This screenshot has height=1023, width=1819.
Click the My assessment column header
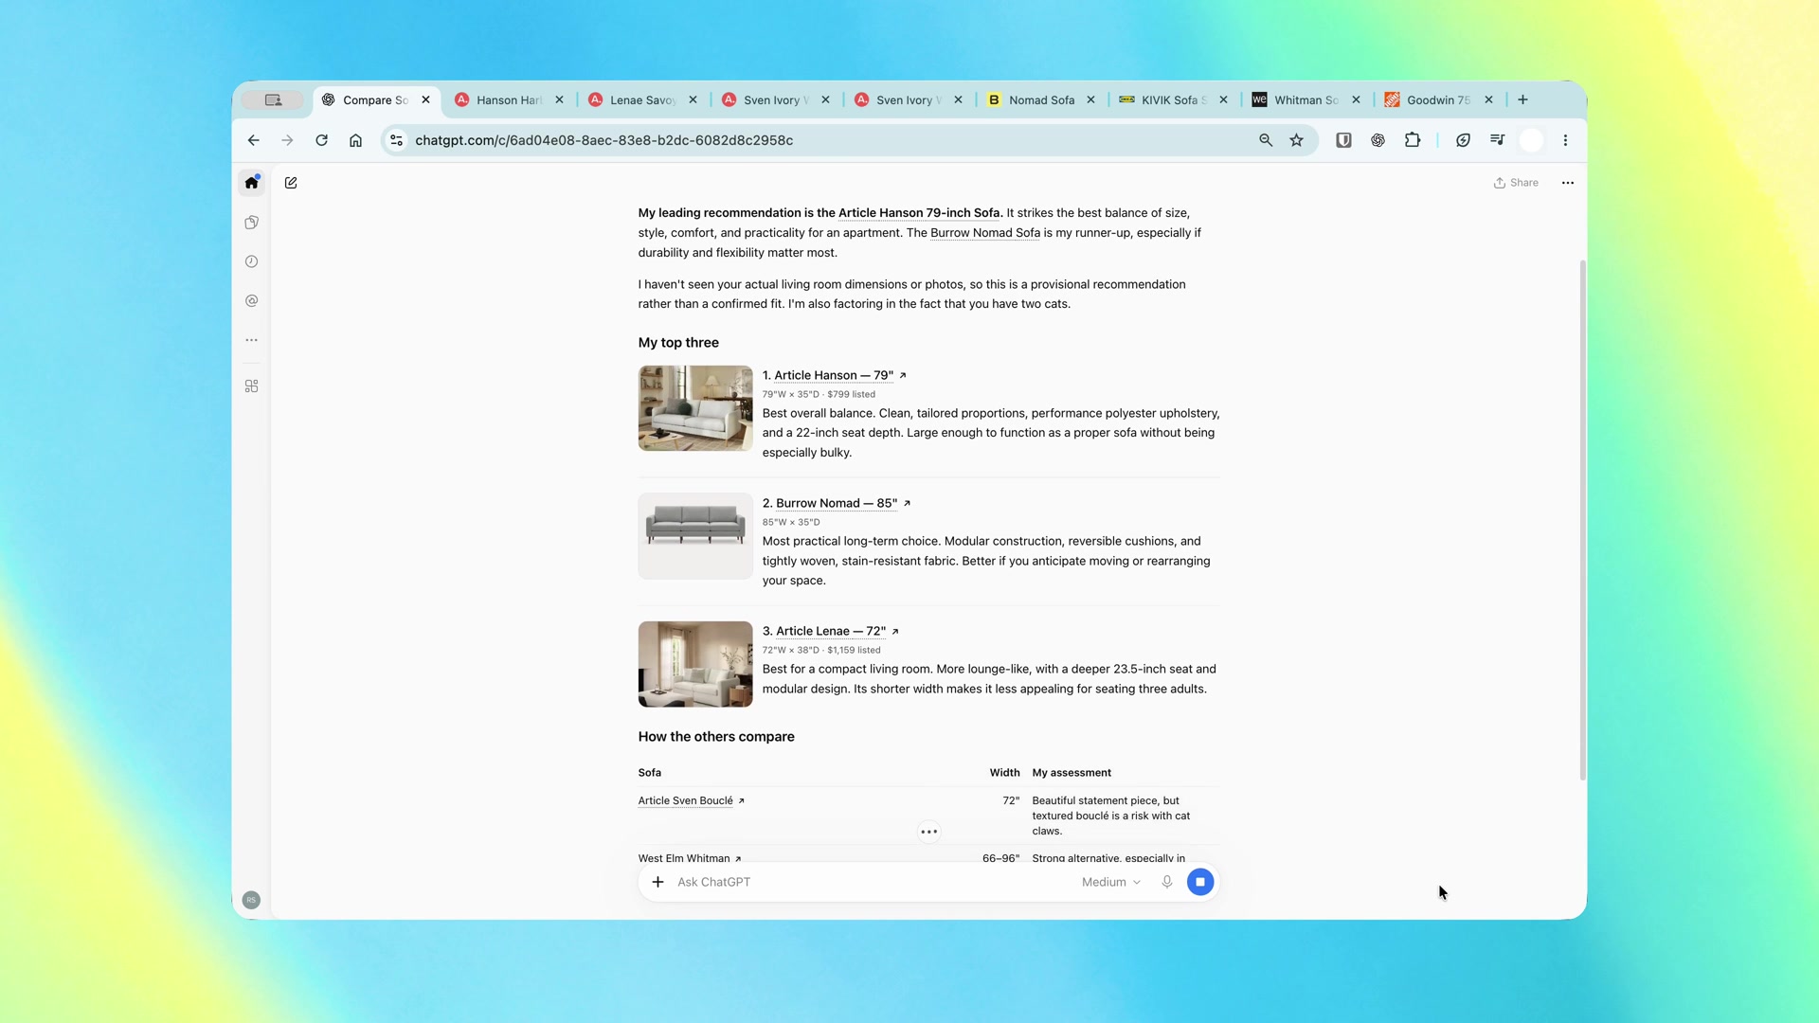coord(1072,773)
